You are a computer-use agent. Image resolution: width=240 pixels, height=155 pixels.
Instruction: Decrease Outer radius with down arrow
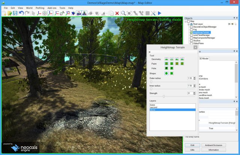(x=194, y=79)
